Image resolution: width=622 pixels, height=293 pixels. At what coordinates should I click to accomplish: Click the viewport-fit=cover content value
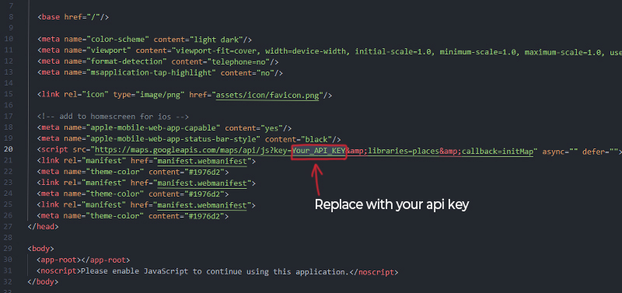(216, 51)
